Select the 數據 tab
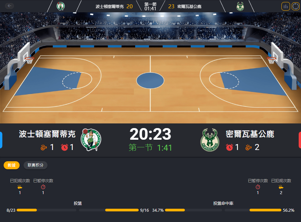The height and width of the screenshot is (222, 301). tap(12, 165)
